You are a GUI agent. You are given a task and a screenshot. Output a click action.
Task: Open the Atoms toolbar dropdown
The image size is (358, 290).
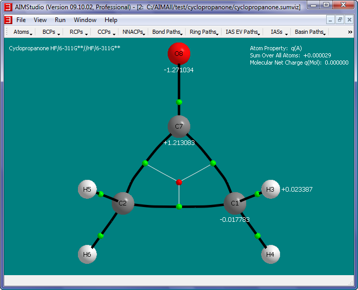[23, 32]
